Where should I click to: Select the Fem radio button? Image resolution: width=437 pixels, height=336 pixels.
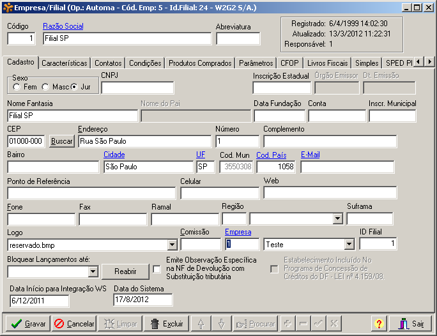click(17, 87)
